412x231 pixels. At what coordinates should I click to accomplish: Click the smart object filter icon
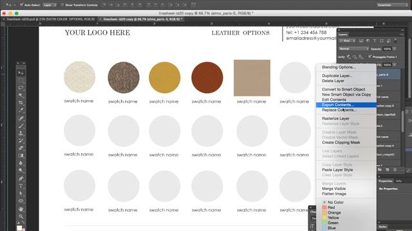(x=388, y=41)
